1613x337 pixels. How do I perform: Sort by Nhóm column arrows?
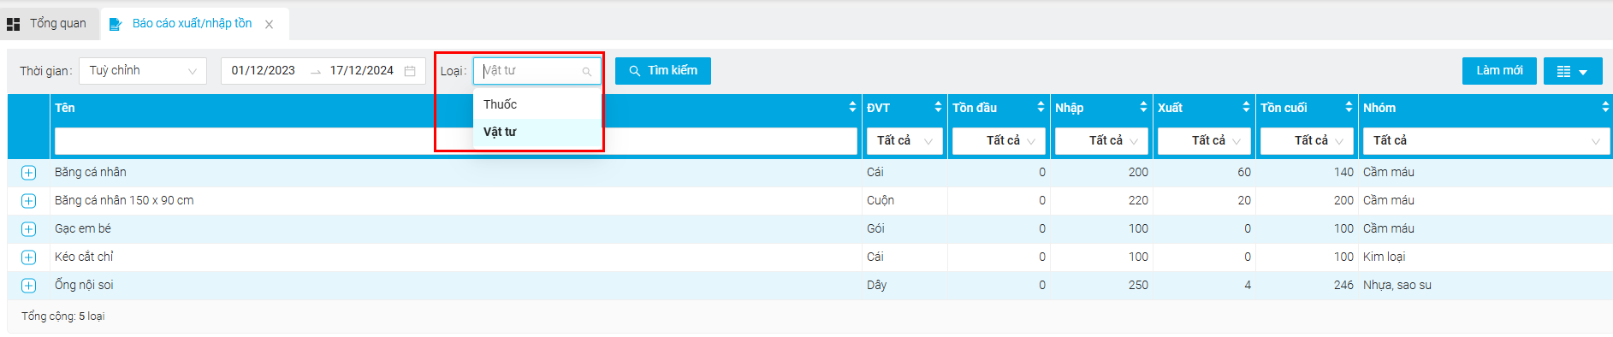[1605, 107]
